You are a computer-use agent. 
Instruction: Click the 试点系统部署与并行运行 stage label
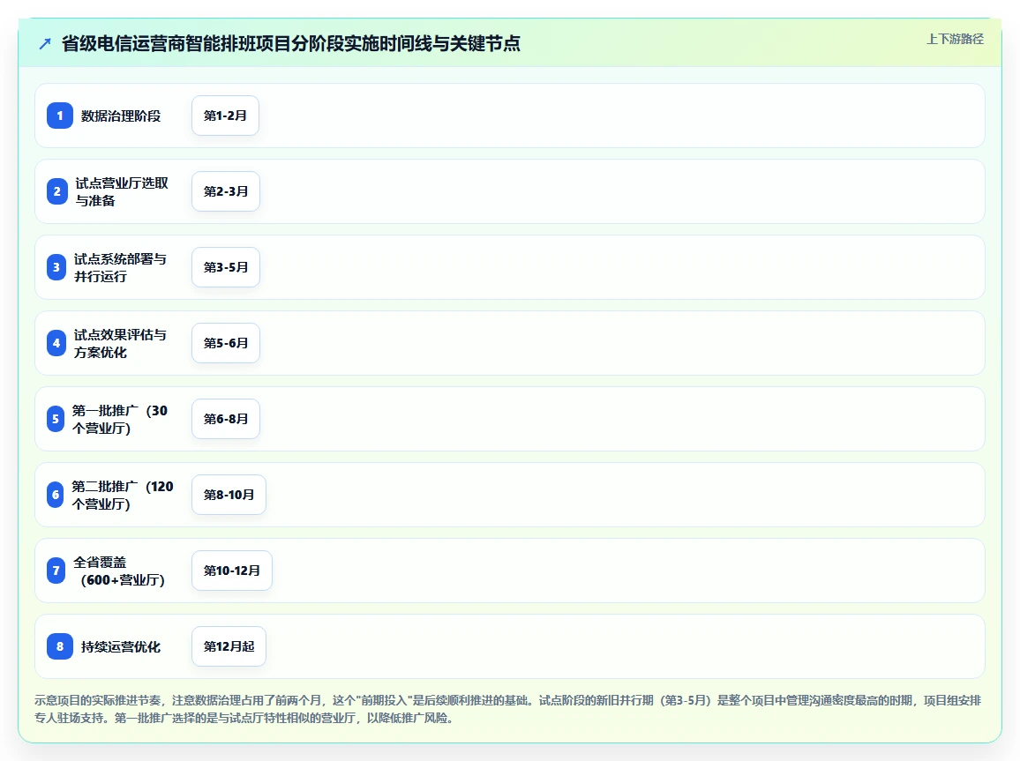click(x=120, y=268)
